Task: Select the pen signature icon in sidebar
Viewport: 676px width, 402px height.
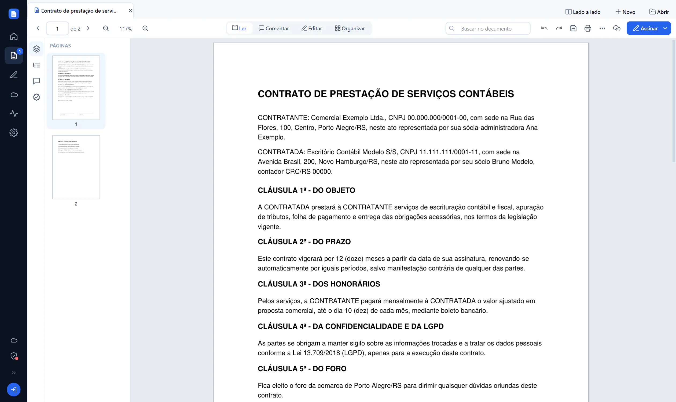Action: (14, 75)
